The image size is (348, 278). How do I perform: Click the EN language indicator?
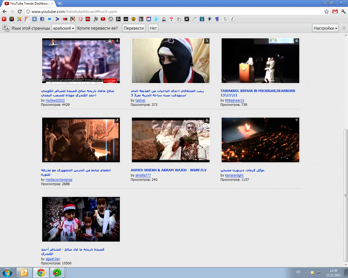[298, 272]
